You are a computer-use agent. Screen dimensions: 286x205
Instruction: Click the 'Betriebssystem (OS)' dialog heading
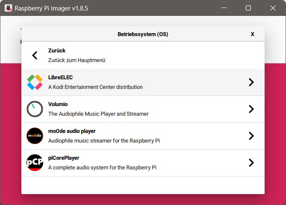[143, 34]
